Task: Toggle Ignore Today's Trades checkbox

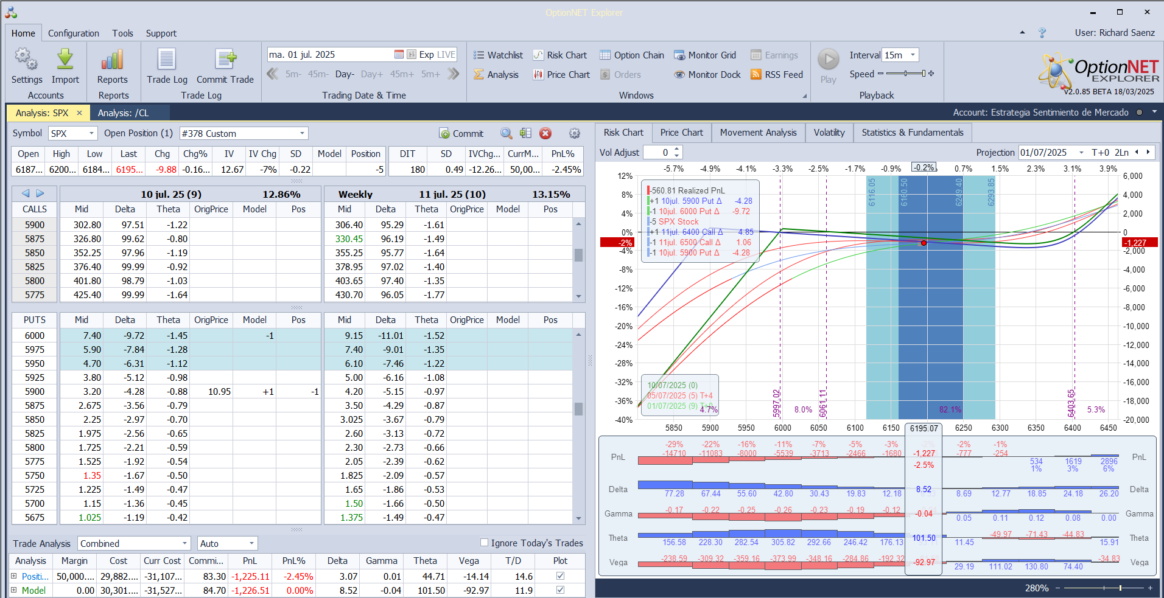Action: pos(485,543)
